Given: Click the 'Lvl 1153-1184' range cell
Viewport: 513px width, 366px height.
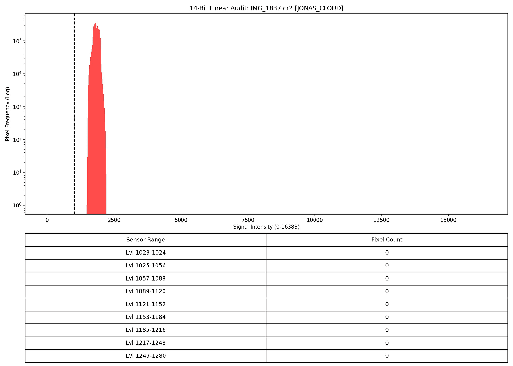Looking at the screenshot, I should (x=146, y=317).
